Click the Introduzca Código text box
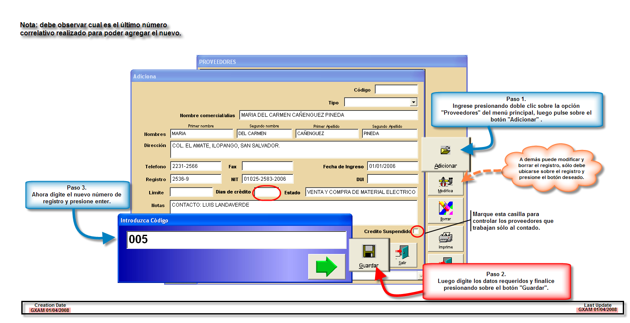 [x=237, y=240]
